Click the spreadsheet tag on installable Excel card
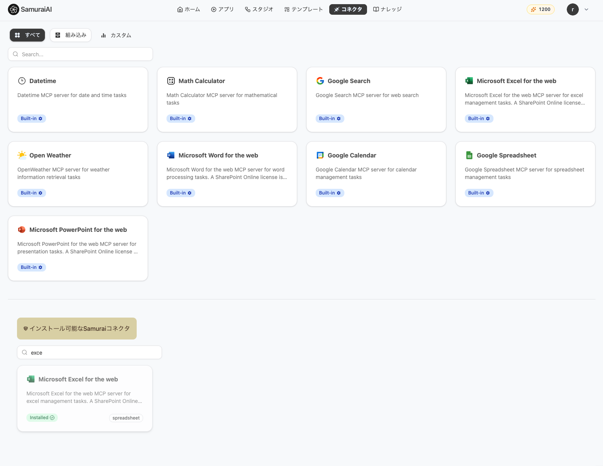 (126, 418)
